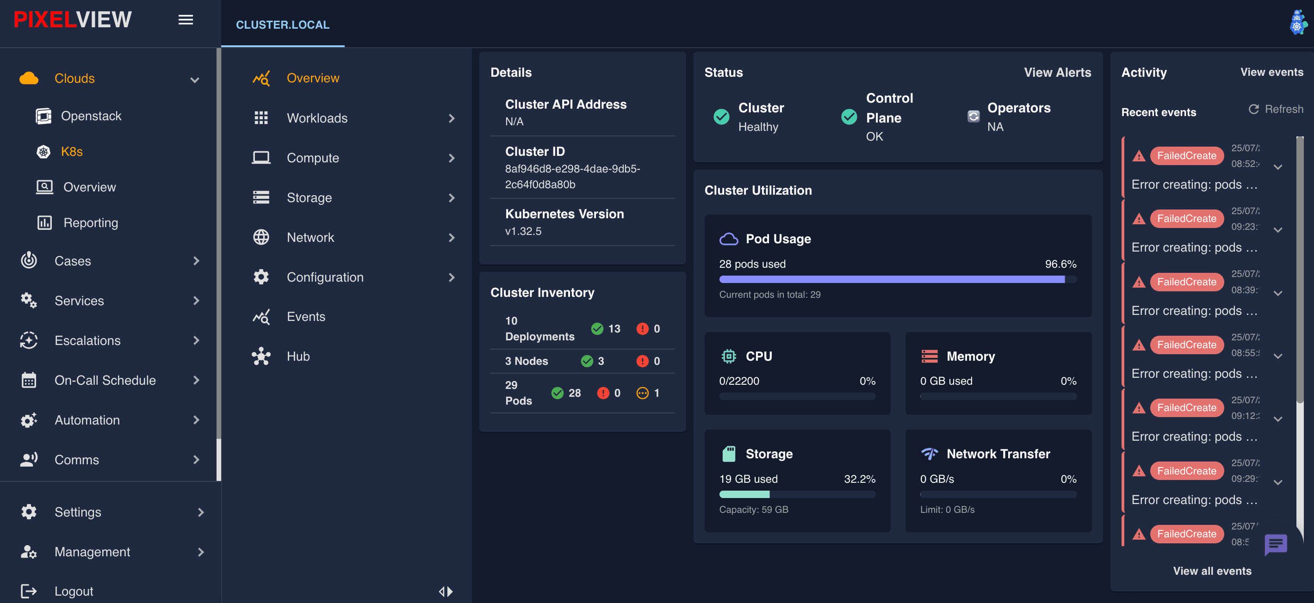Click the Hub nodes icon

pyautogui.click(x=260, y=356)
